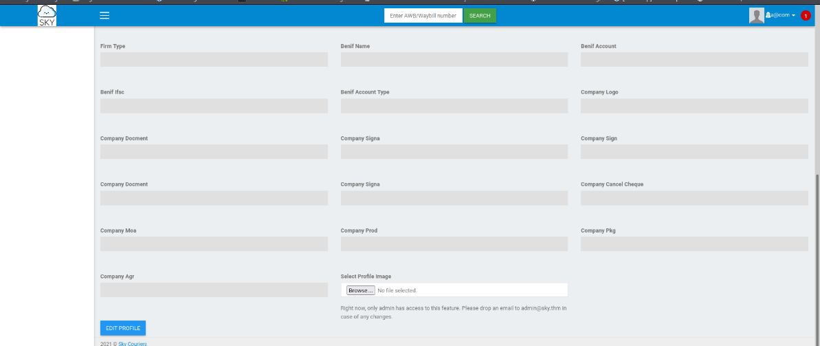Select the Benif Account Type field
This screenshot has width=820, height=346.
click(454, 106)
